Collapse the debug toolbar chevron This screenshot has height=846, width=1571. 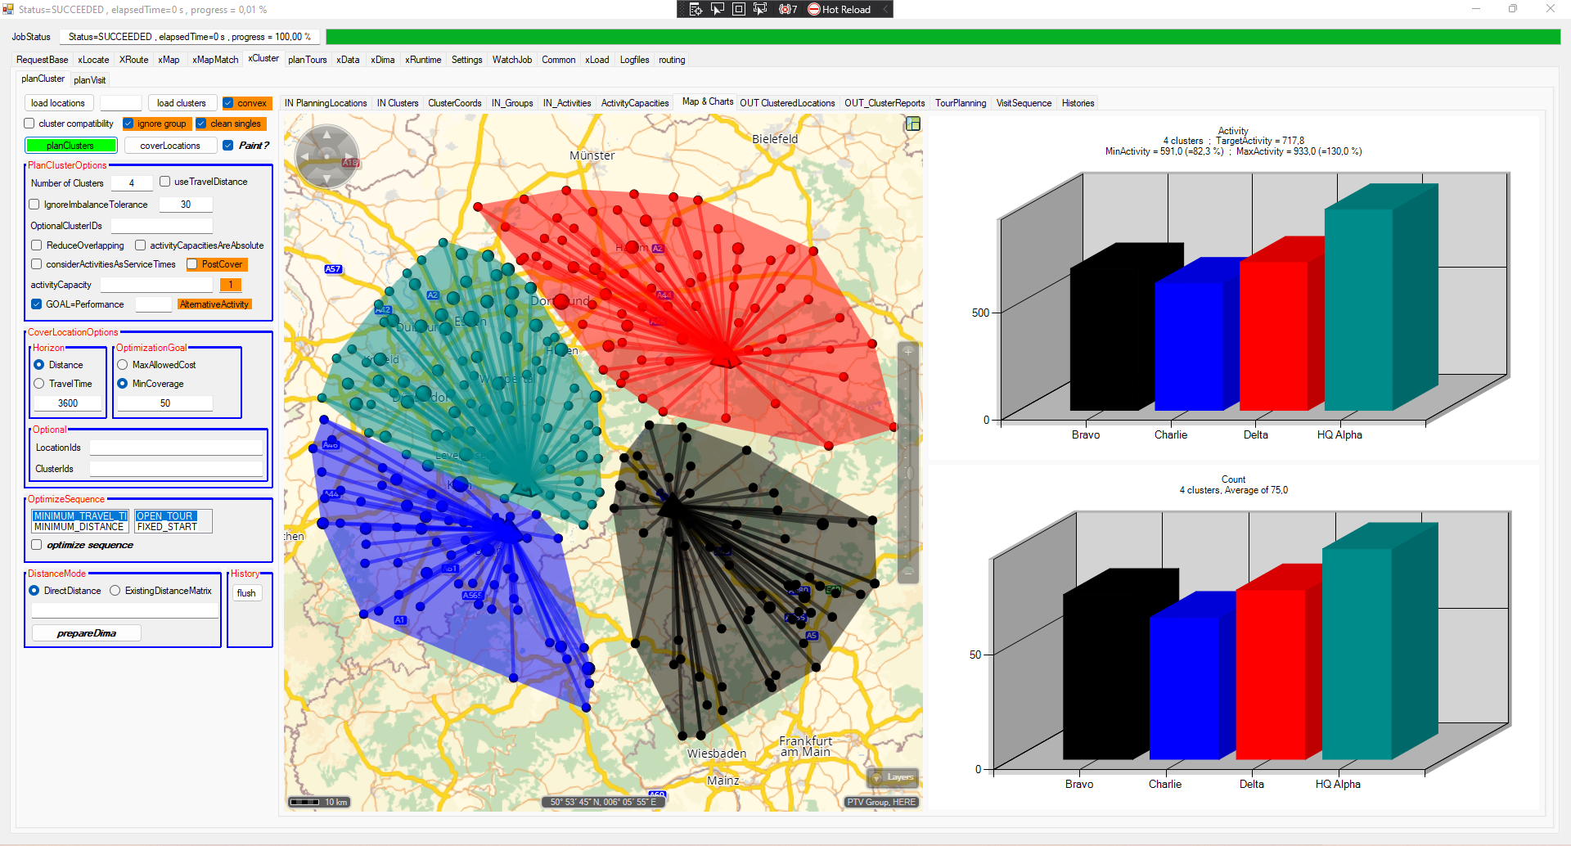coord(885,9)
